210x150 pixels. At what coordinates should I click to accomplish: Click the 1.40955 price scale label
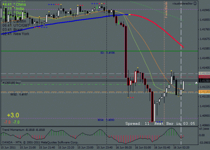(x=205, y=116)
